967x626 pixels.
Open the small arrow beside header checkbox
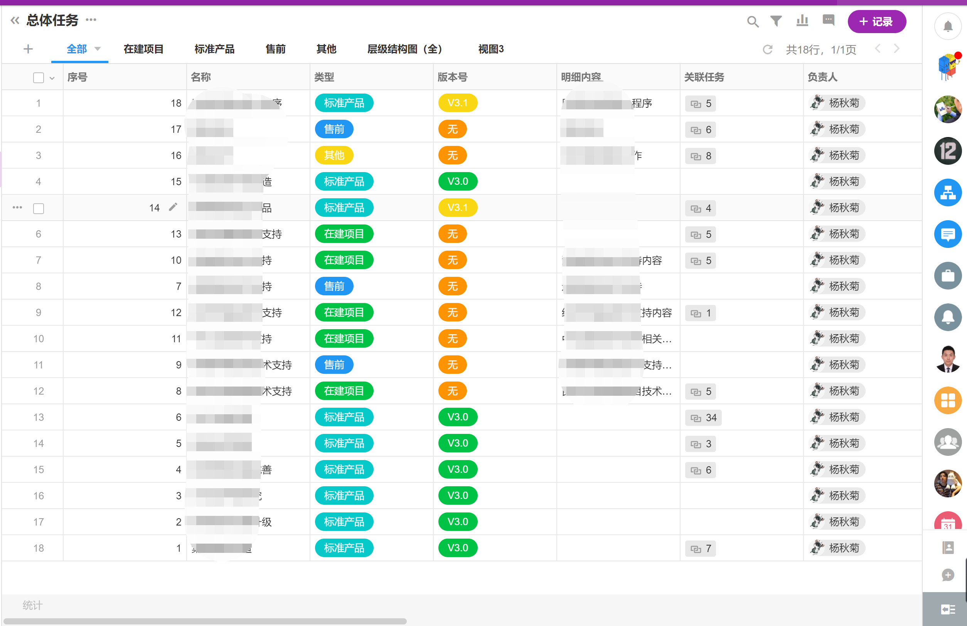click(52, 78)
